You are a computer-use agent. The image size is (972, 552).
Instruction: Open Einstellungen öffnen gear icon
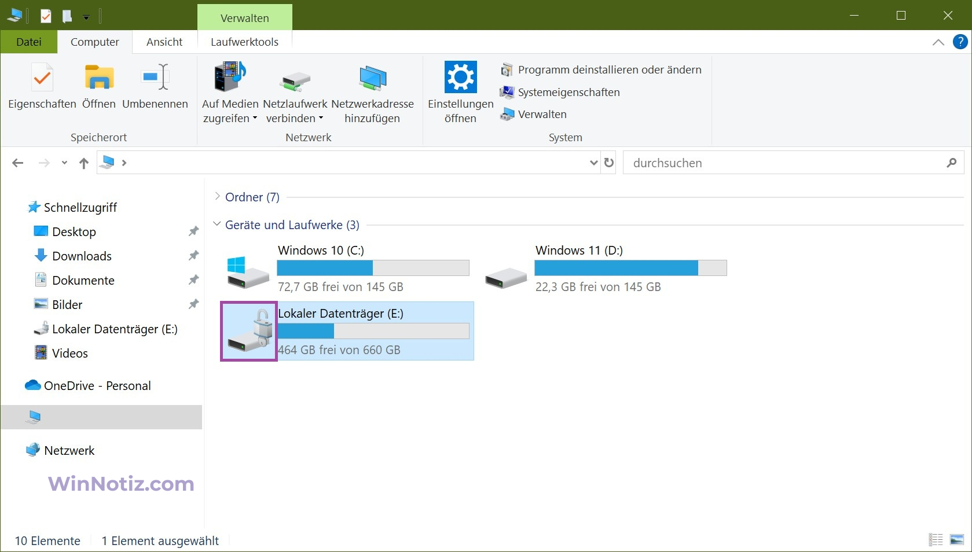click(x=460, y=77)
